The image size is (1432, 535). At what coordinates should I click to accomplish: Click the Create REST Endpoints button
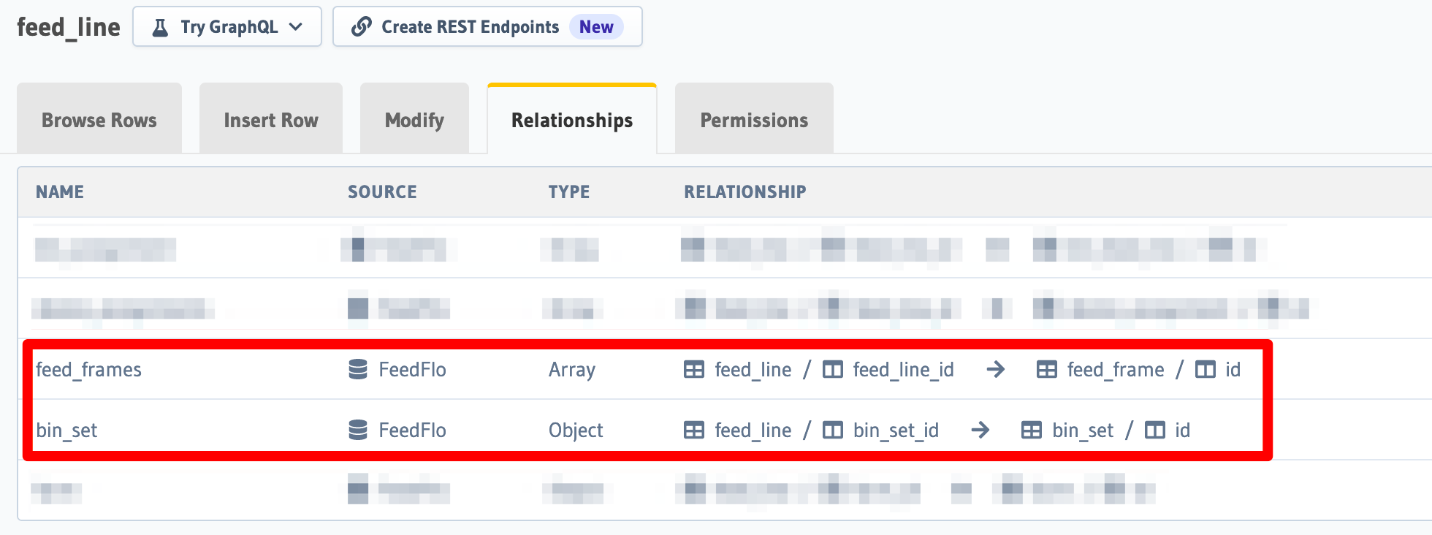click(x=469, y=26)
